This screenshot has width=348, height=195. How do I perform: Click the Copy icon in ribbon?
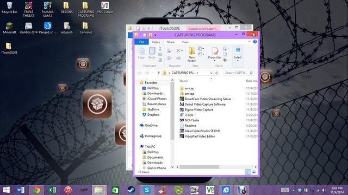[x=141, y=53]
